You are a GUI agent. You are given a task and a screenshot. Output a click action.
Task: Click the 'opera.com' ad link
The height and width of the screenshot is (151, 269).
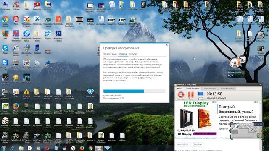[224, 129]
